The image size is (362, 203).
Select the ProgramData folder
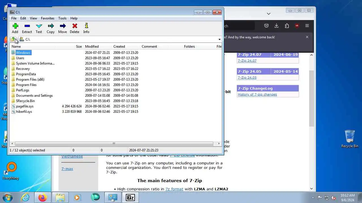[26, 74]
